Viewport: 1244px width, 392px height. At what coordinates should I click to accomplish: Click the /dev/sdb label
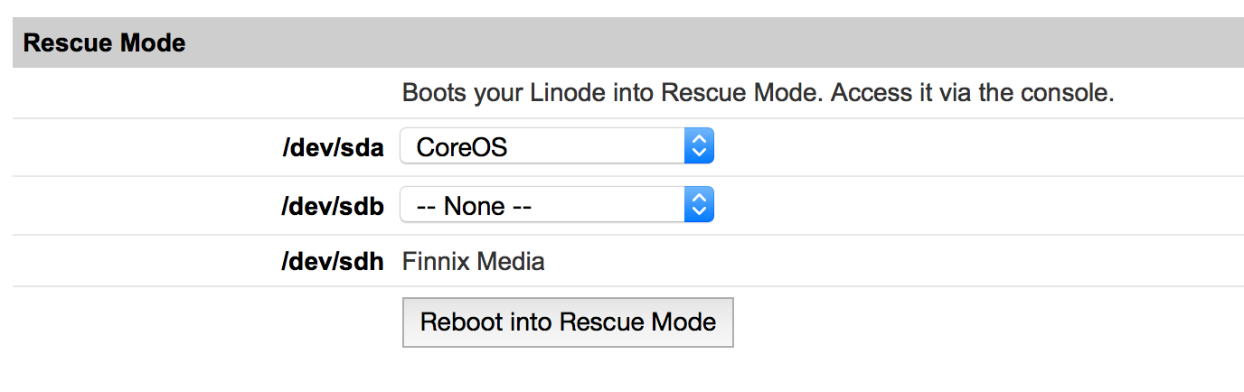333,206
